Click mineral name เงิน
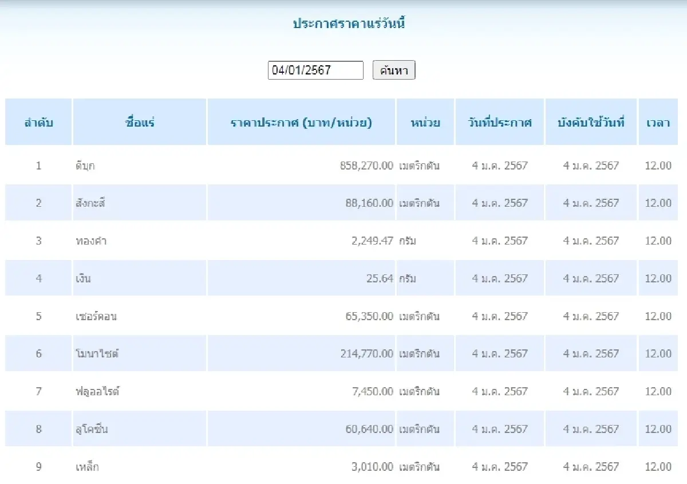 [83, 278]
